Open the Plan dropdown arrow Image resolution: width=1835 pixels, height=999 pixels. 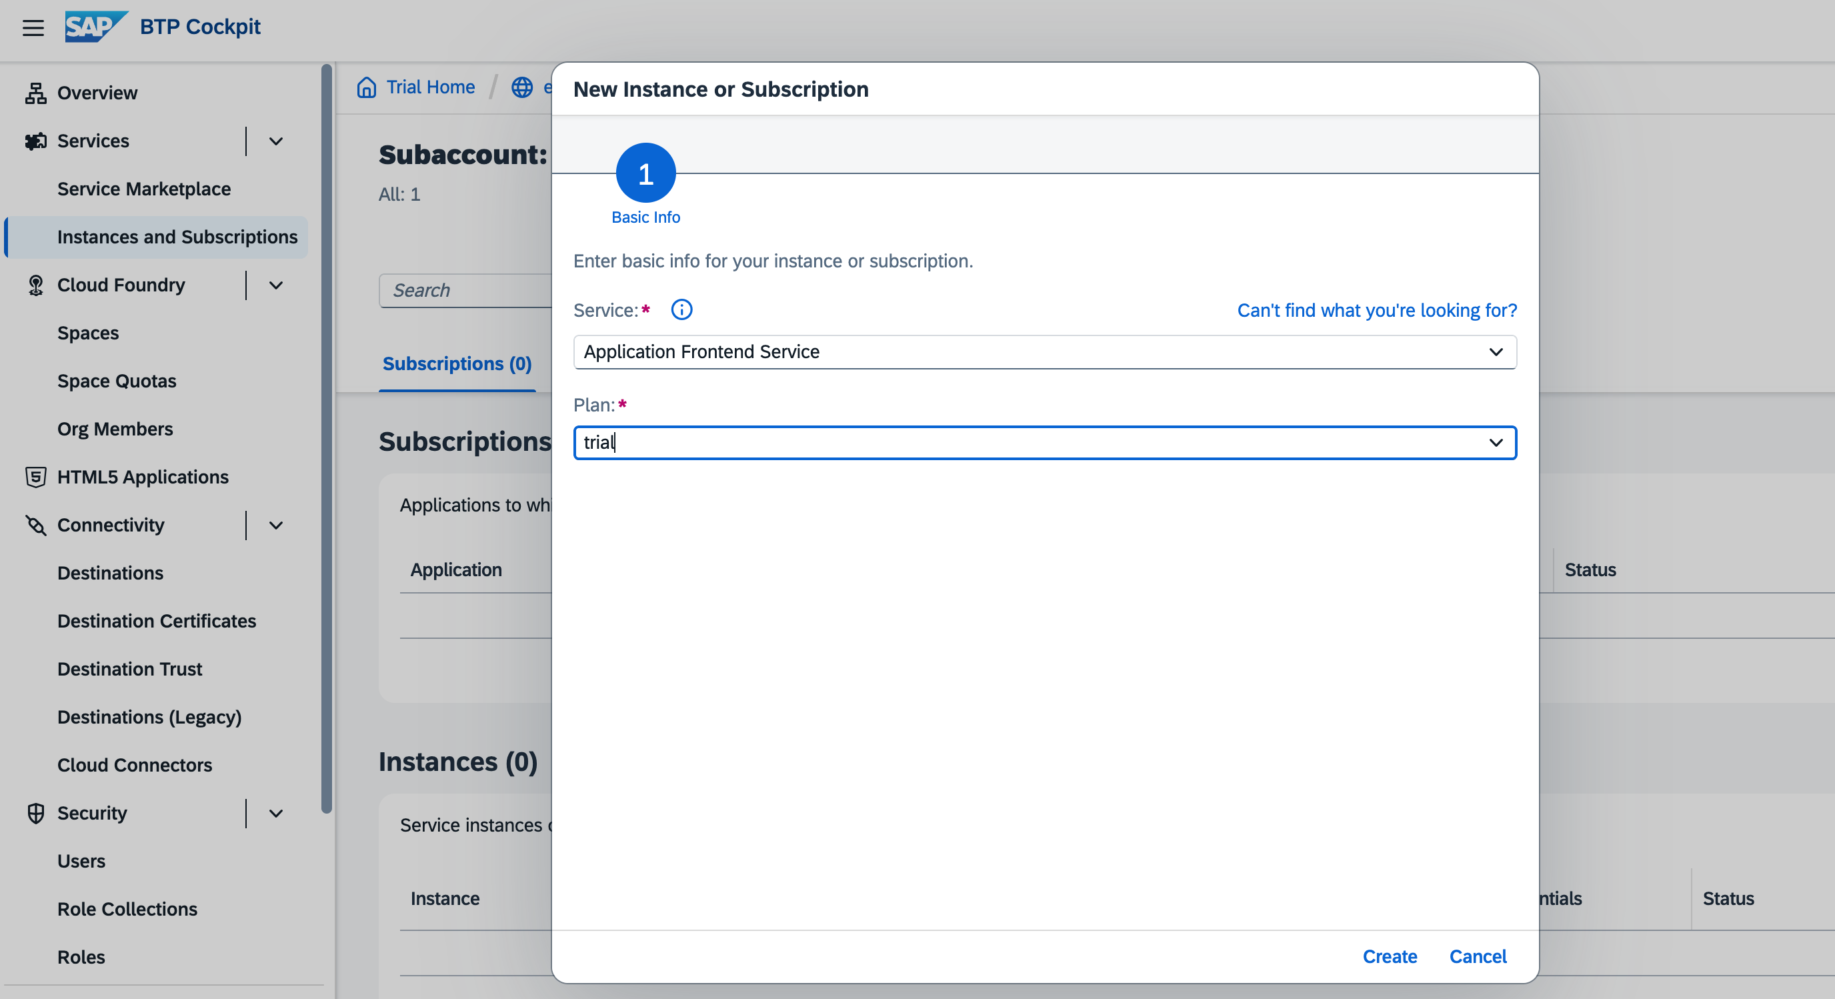point(1495,443)
